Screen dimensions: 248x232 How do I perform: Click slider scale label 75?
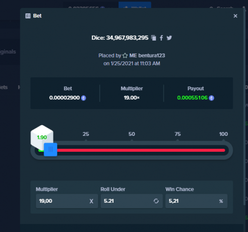point(178,134)
